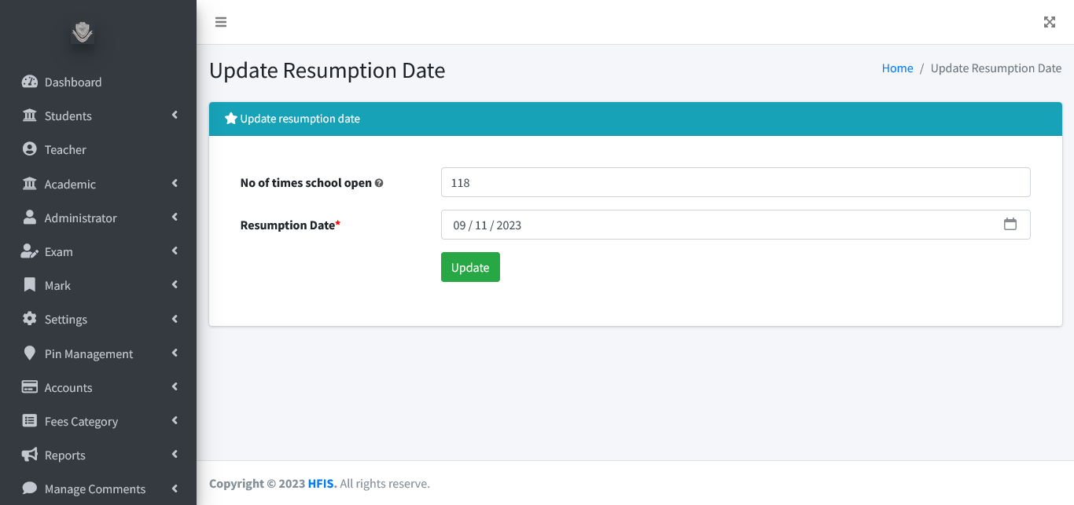Click the Teacher user-circle icon
The height and width of the screenshot is (505, 1074).
pos(30,149)
